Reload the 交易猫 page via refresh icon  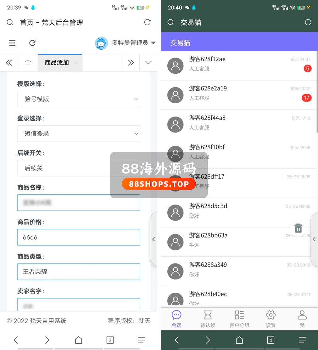click(308, 22)
